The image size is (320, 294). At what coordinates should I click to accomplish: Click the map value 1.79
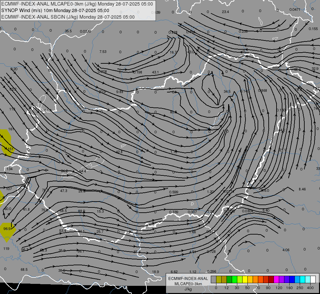tap(174, 152)
